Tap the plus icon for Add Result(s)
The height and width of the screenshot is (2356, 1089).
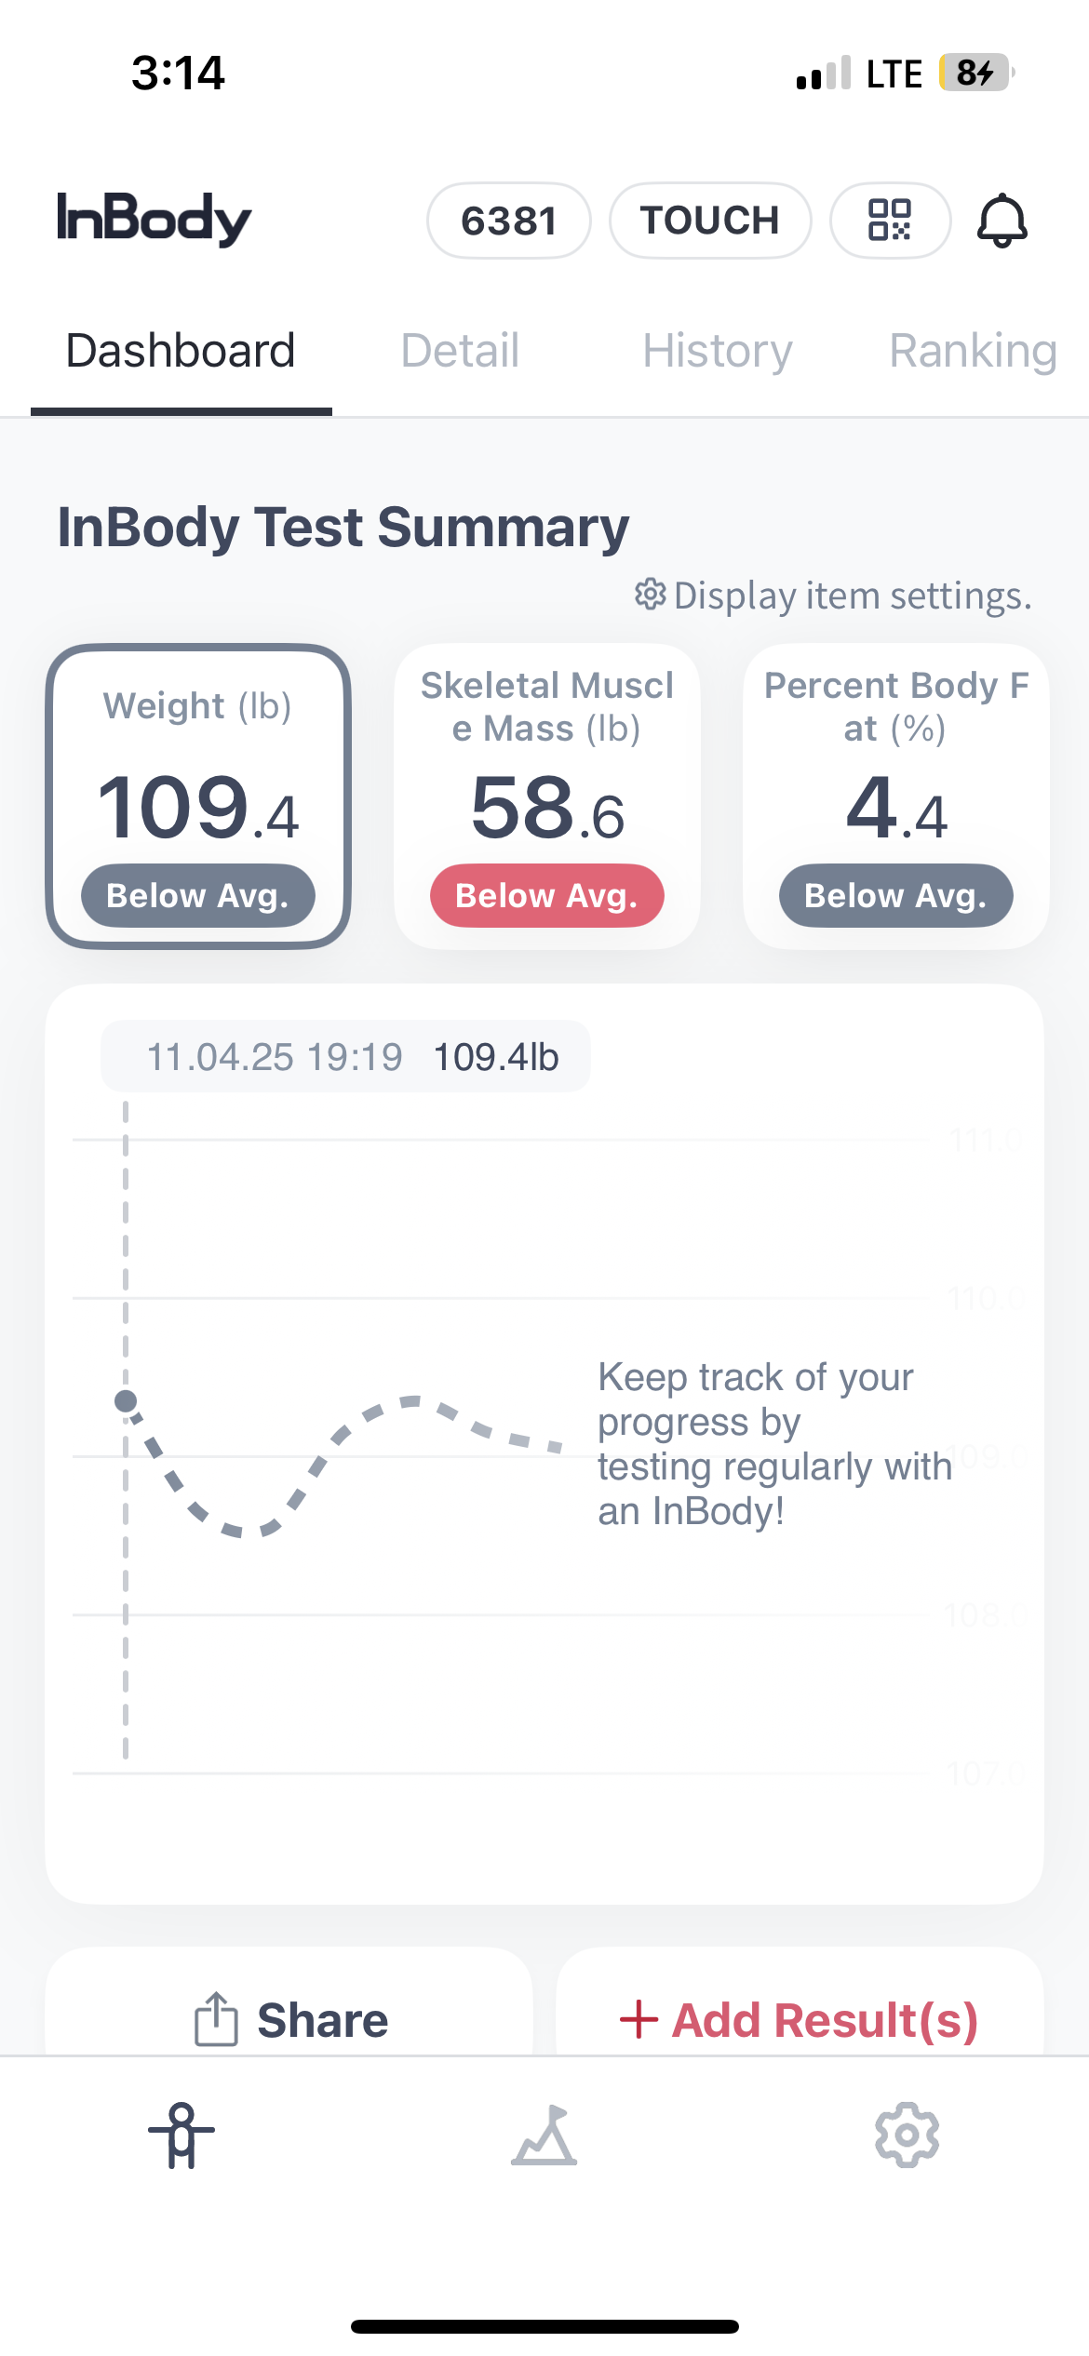pyautogui.click(x=639, y=2019)
